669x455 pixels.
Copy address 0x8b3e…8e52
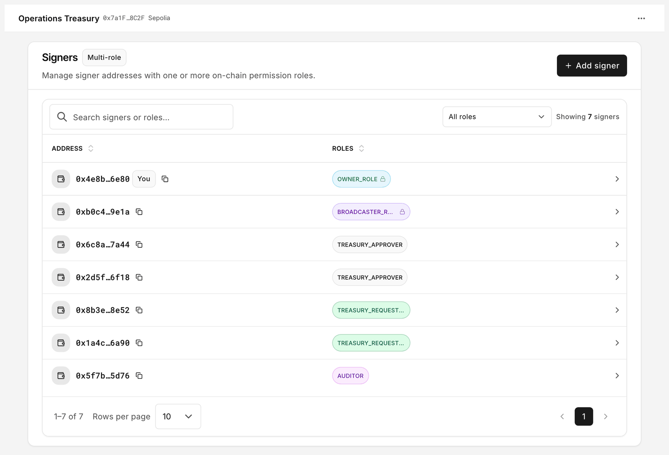[x=139, y=310]
